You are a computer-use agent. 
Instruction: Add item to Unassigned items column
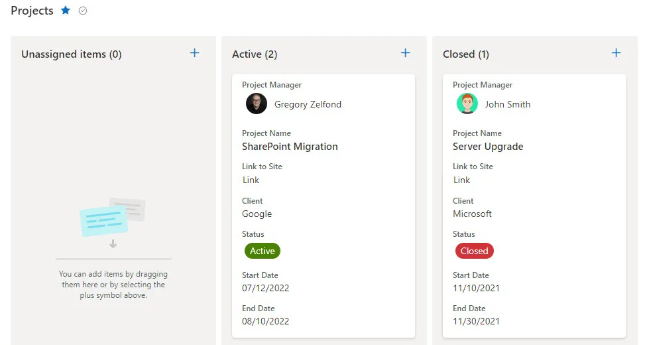(194, 53)
